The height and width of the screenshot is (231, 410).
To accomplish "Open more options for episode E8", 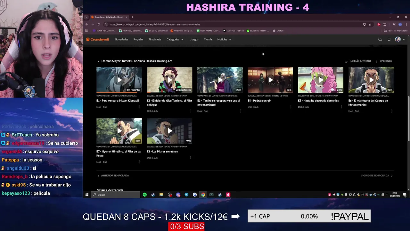I will (x=190, y=158).
